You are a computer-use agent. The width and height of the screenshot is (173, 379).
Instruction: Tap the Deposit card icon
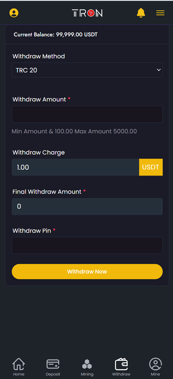pyautogui.click(x=53, y=364)
